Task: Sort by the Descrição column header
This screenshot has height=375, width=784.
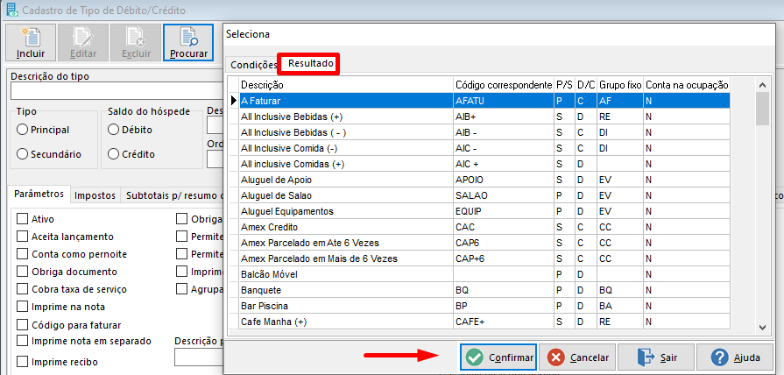Action: tap(347, 85)
